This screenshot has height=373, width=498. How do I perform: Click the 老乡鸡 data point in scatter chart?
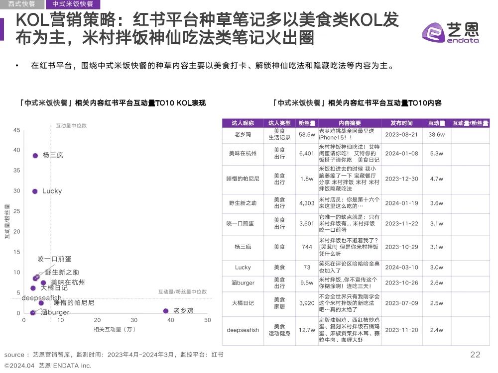tap(165, 311)
